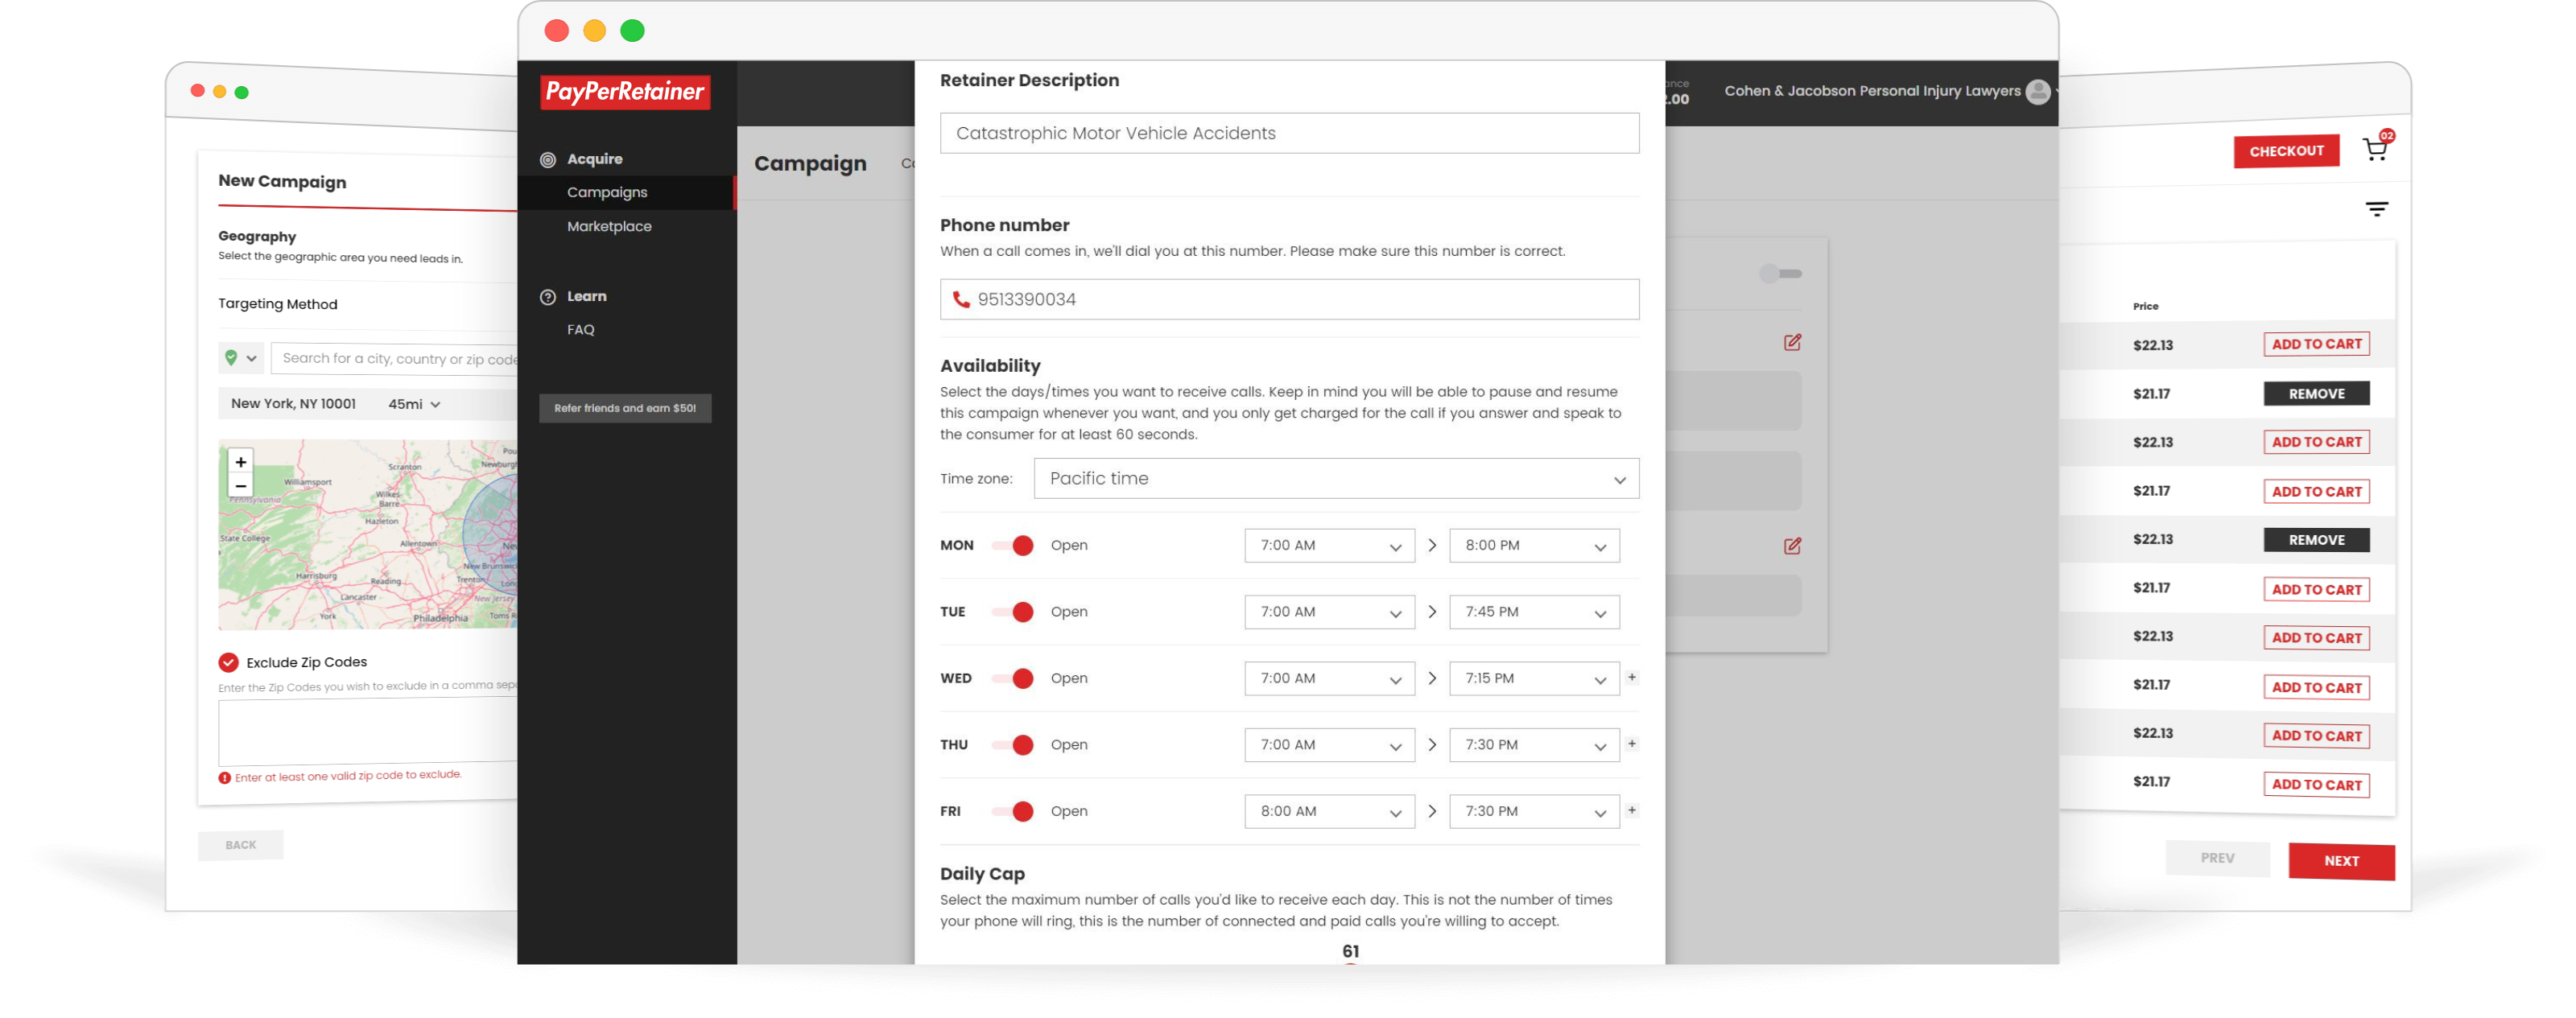Click the PayPerRetainer logo
Image resolution: width=2576 pixels, height=1018 pixels.
click(625, 92)
